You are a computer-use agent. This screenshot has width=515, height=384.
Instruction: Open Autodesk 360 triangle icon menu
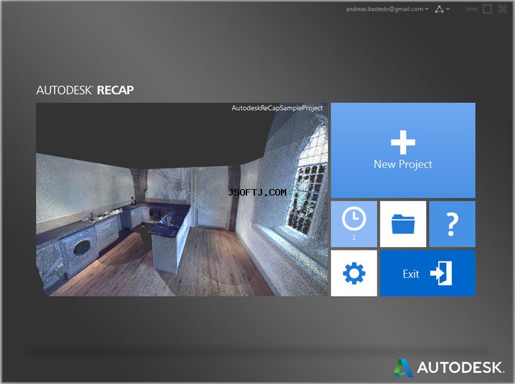click(x=442, y=9)
